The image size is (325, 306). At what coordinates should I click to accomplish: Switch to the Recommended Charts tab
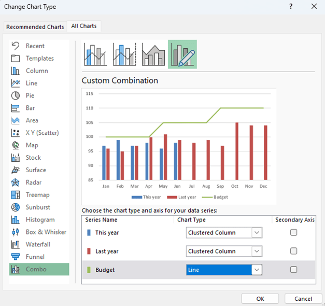click(x=35, y=27)
